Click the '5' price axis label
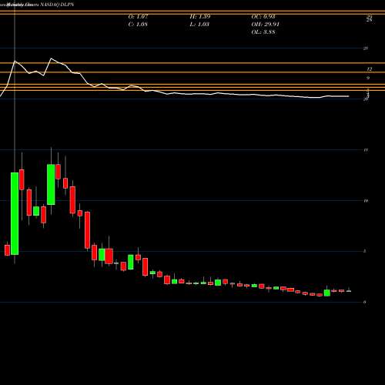Image resolution: width=385 pixels, height=385 pixels. click(x=365, y=251)
